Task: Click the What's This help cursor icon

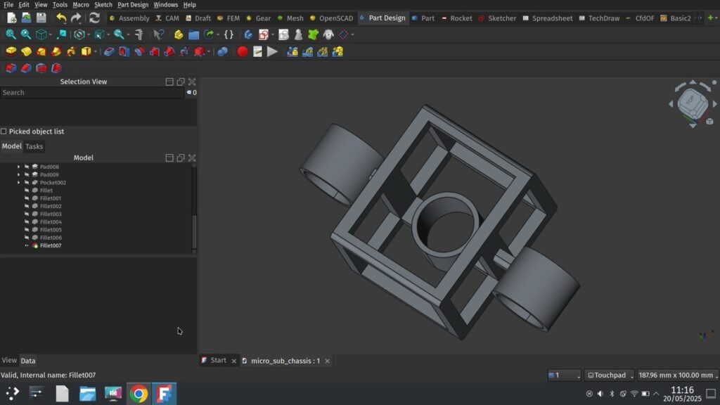Action: pos(159,34)
